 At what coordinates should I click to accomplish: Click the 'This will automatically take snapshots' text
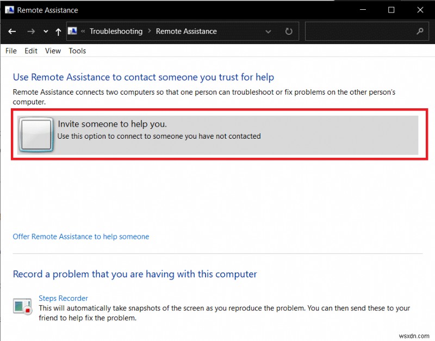[225, 313]
